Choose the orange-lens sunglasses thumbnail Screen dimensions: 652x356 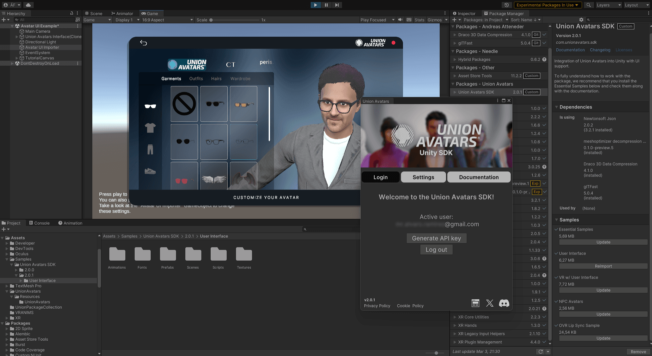244,104
